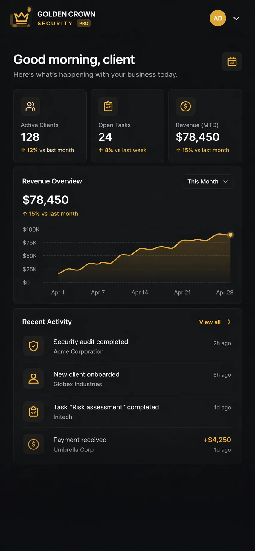Click the 12% vs last month indicator

[x=47, y=150]
